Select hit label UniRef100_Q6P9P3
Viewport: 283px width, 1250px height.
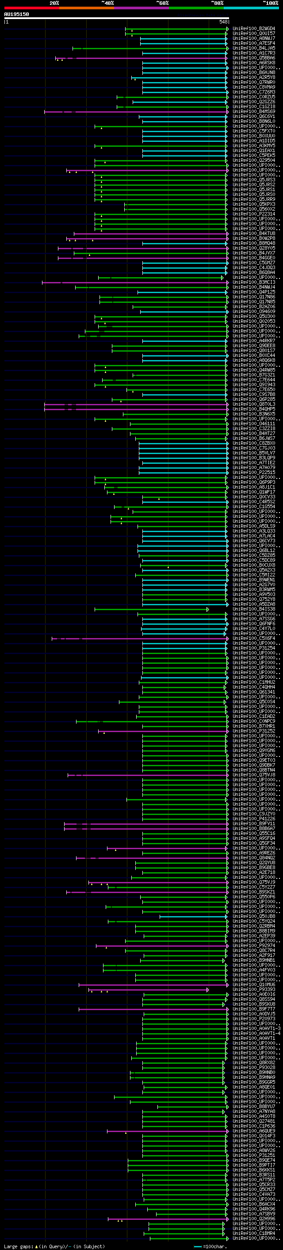(x=254, y=482)
